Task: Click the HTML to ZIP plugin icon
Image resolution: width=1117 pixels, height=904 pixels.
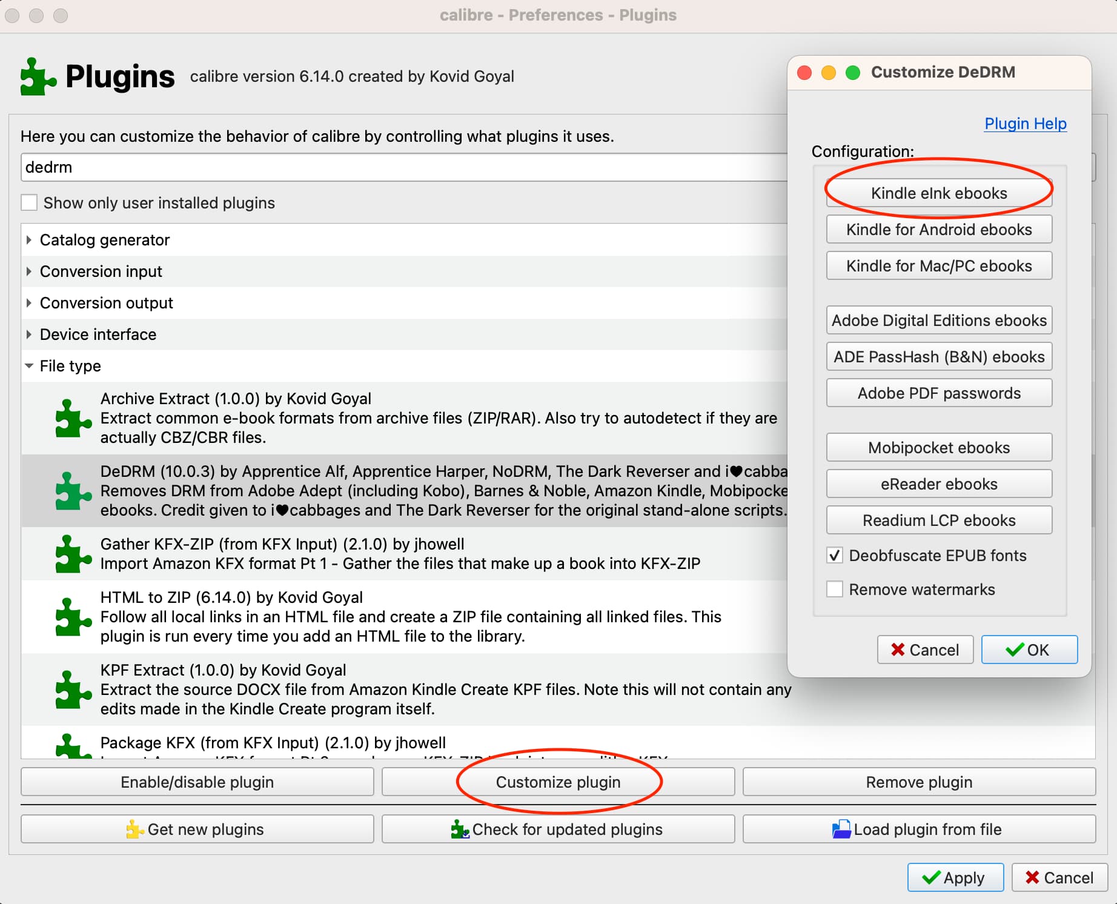Action: (73, 617)
